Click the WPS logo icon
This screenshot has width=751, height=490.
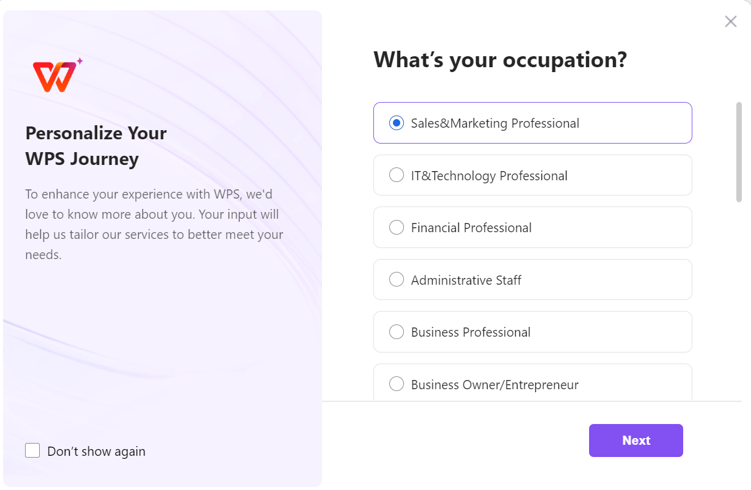click(56, 76)
